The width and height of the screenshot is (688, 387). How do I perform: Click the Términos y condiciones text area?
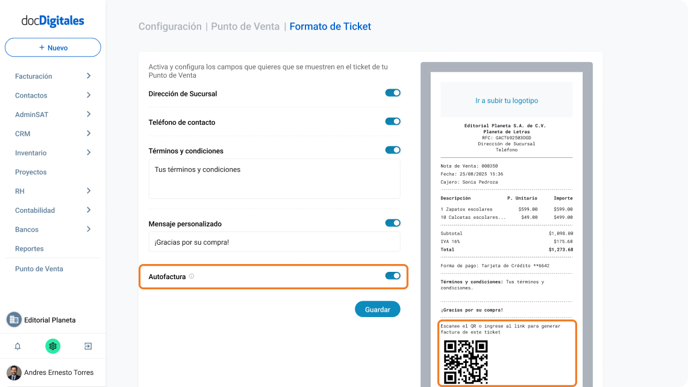274,179
